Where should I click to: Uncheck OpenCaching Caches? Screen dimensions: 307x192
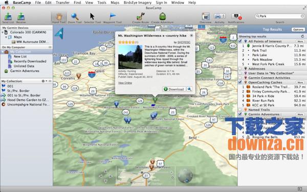point(240,82)
